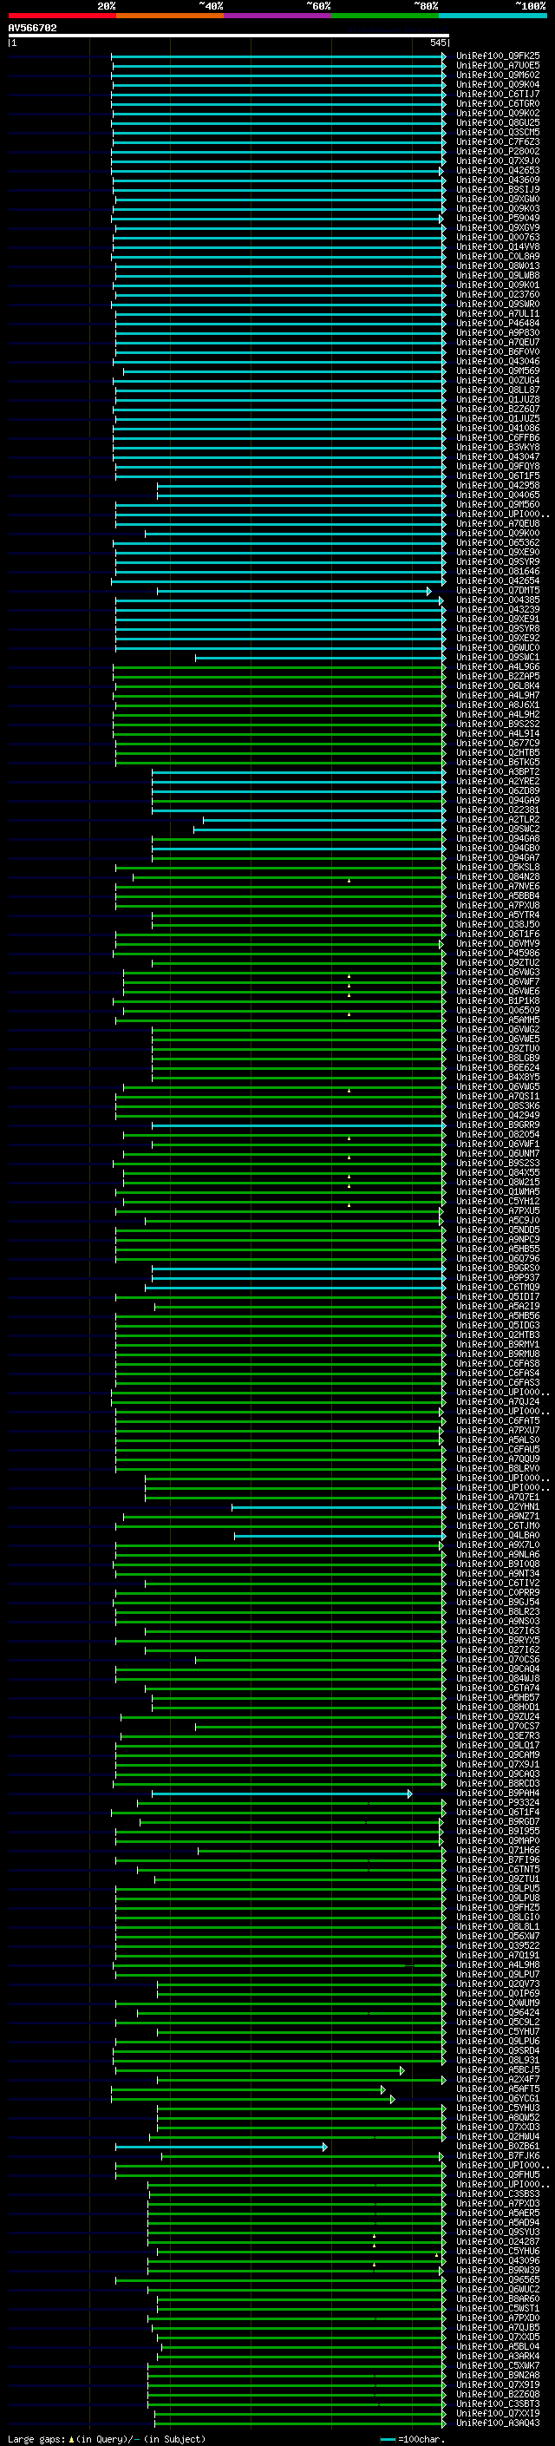
Task: Select the UniRef100_Q6ZD89 label
Action: tap(498, 791)
